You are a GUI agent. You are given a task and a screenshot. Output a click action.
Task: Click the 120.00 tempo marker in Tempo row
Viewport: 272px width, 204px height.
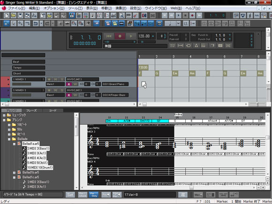coord(143,68)
